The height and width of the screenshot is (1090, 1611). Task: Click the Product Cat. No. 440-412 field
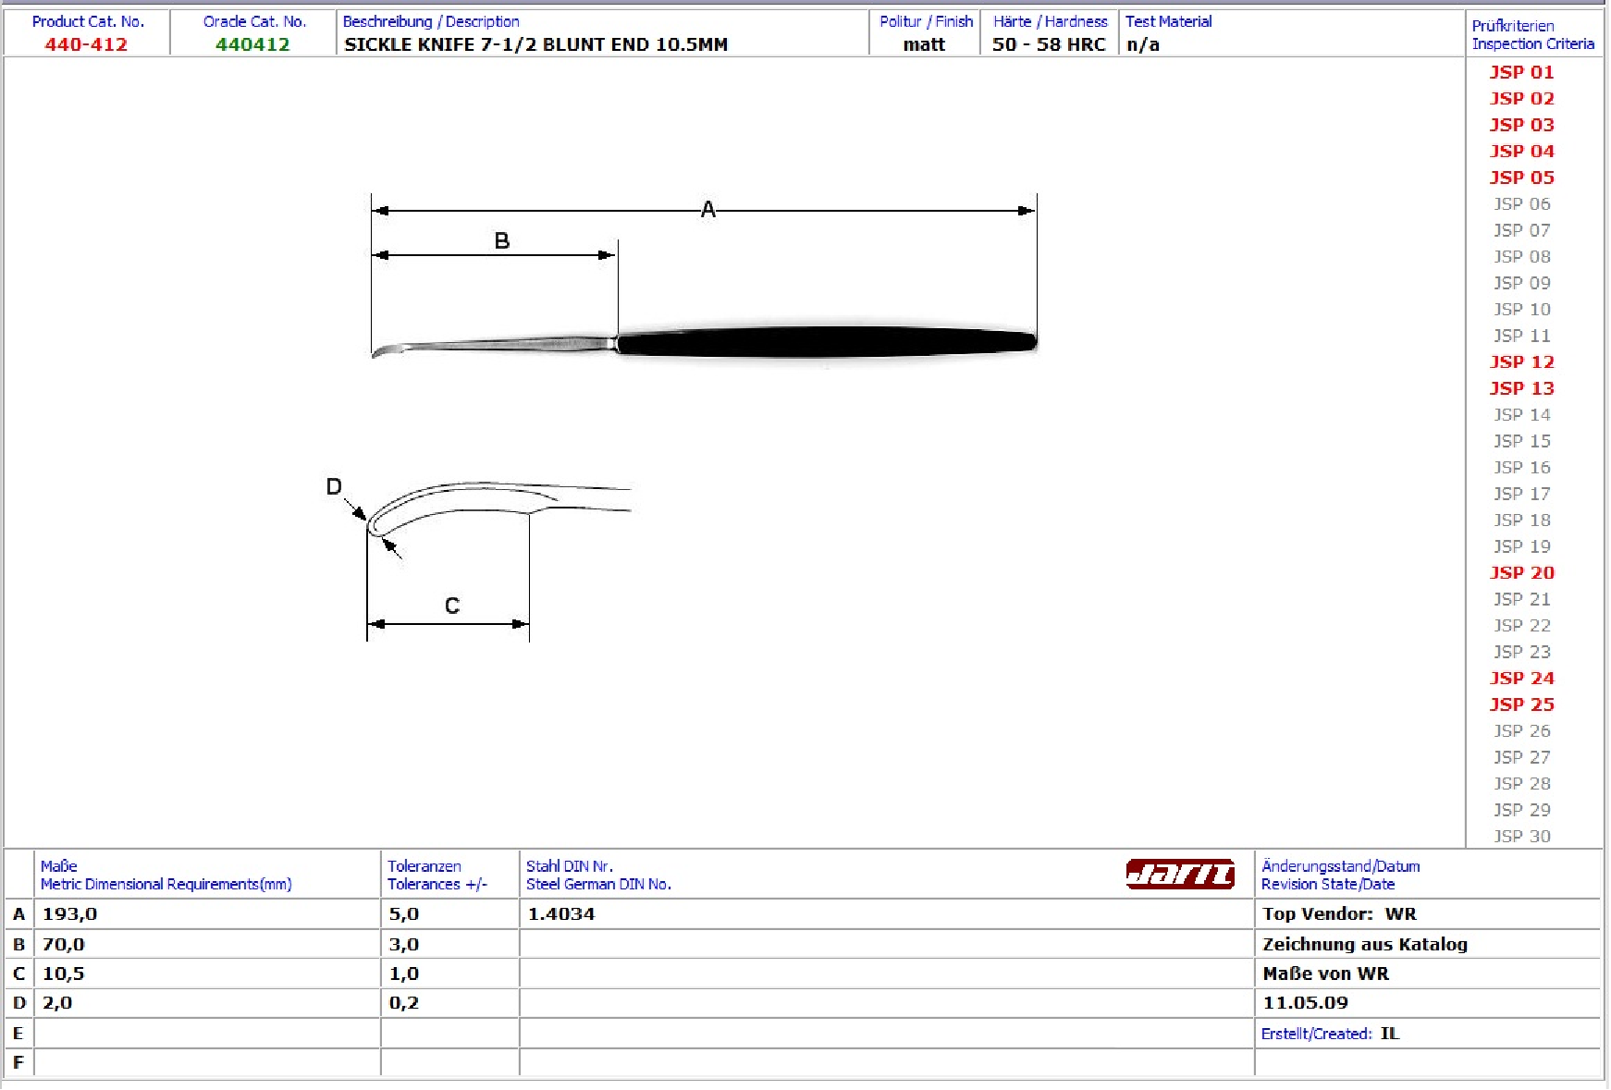pyautogui.click(x=86, y=44)
